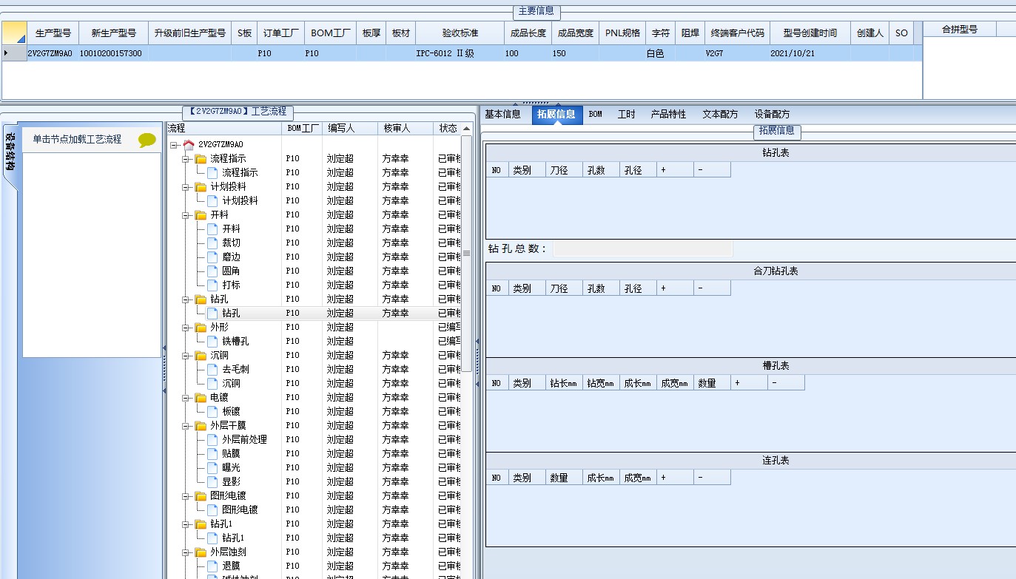This screenshot has height=579, width=1016.
Task: Click the 流程指示 folder icon
Action: click(201, 158)
